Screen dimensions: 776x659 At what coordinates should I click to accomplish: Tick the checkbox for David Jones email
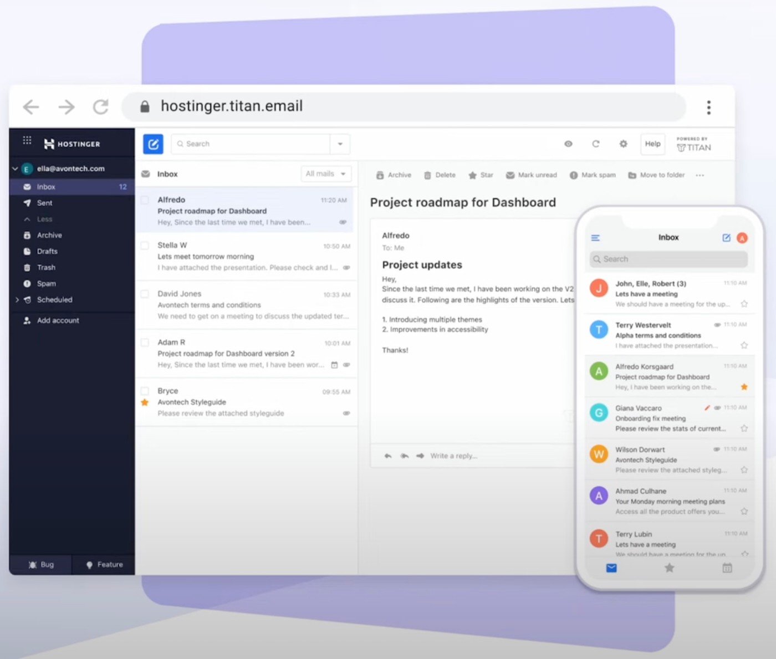[145, 294]
